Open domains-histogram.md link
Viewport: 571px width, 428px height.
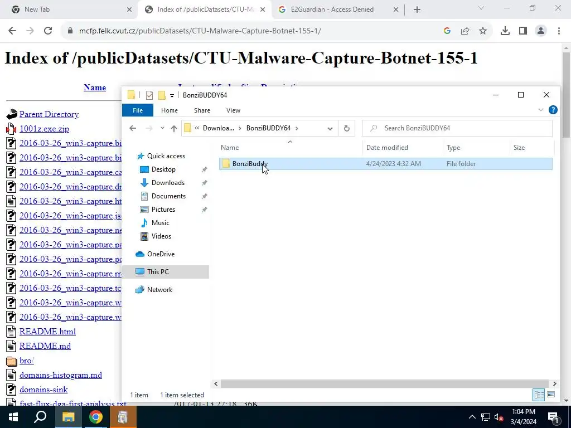point(61,375)
